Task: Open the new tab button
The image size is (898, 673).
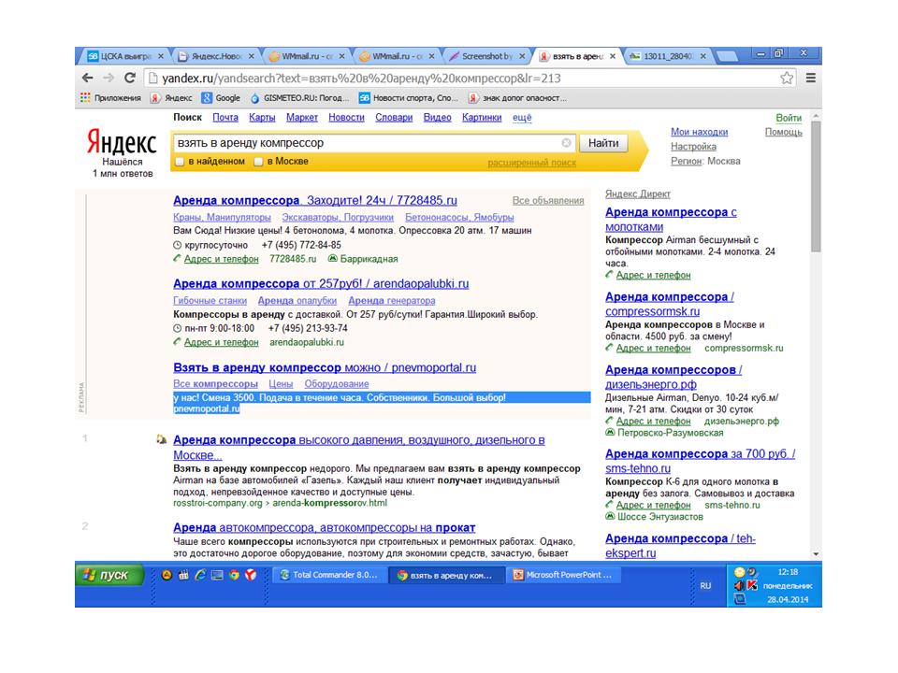Action: 727,56
